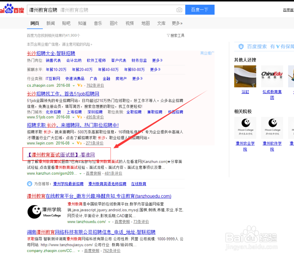The image size is (294, 257).
Task: Open 招聘求职 长沙，来猎聘网 result
Action: click(x=73, y=125)
